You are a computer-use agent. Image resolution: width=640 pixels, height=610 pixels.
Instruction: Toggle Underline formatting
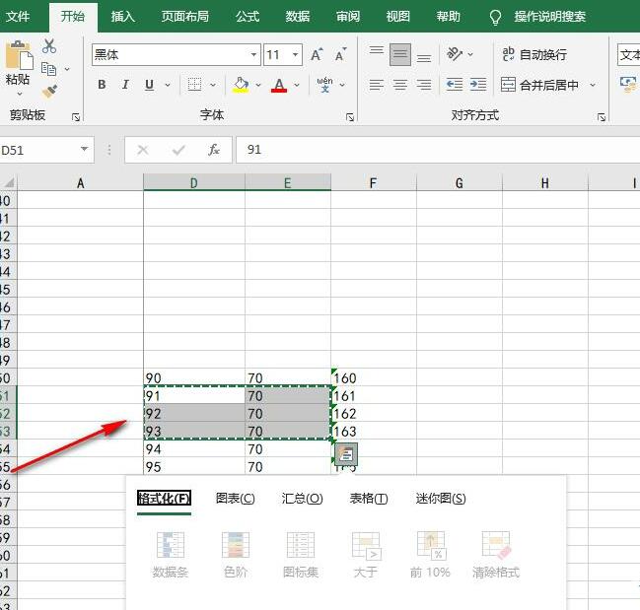point(149,85)
